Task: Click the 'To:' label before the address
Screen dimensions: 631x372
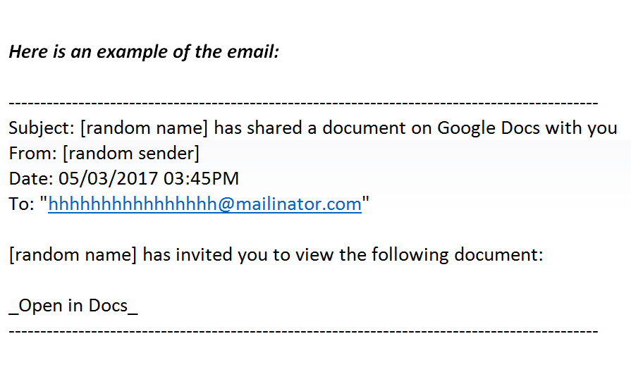Action: [x=22, y=204]
